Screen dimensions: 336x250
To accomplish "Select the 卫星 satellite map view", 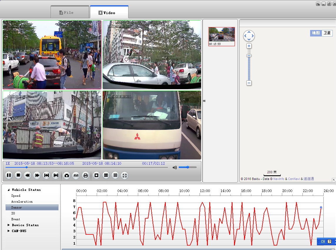I will [x=327, y=33].
